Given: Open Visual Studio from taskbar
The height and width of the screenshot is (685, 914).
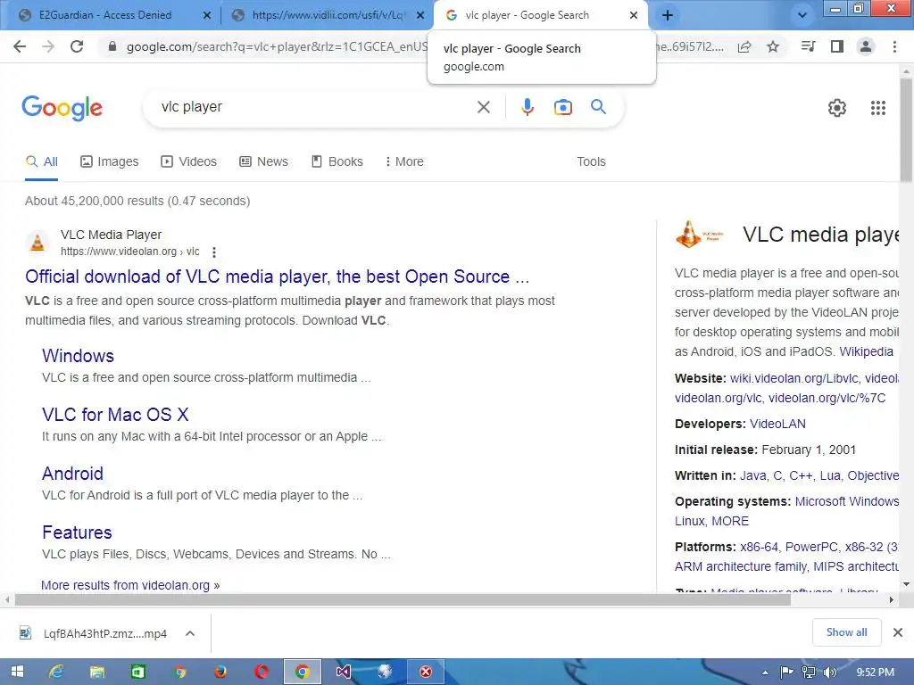Looking at the screenshot, I should (344, 673).
